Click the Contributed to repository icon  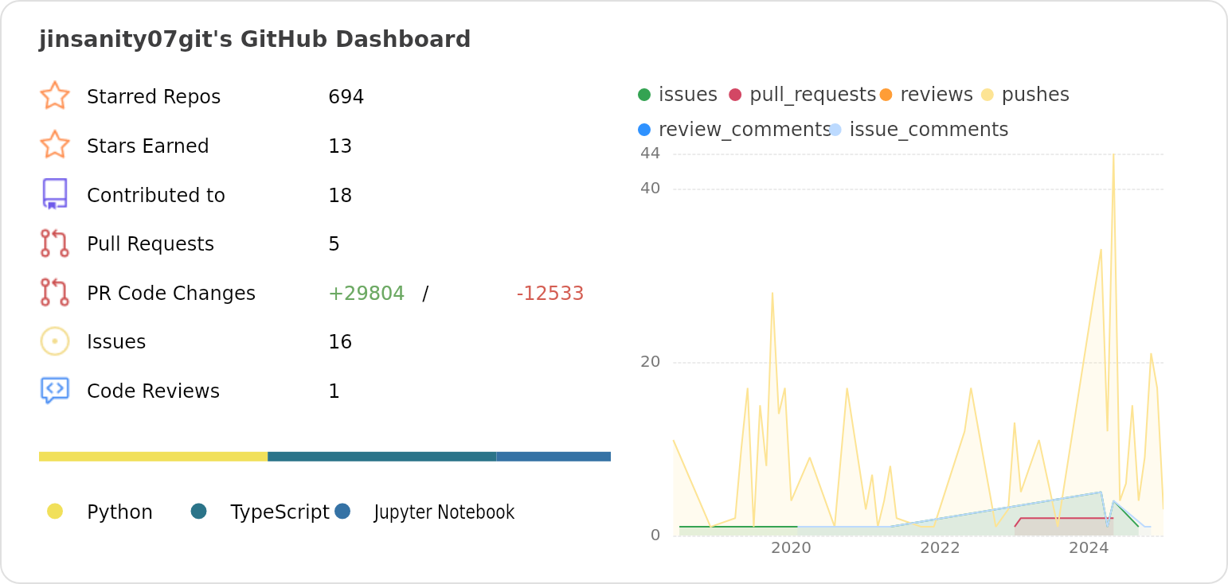point(55,194)
